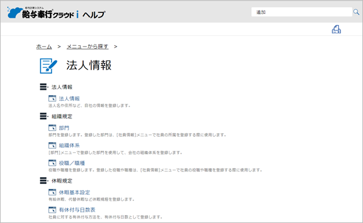The height and width of the screenshot is (223, 363).
Task: Collapse the 組織規定 section list icon
Action: point(44,116)
